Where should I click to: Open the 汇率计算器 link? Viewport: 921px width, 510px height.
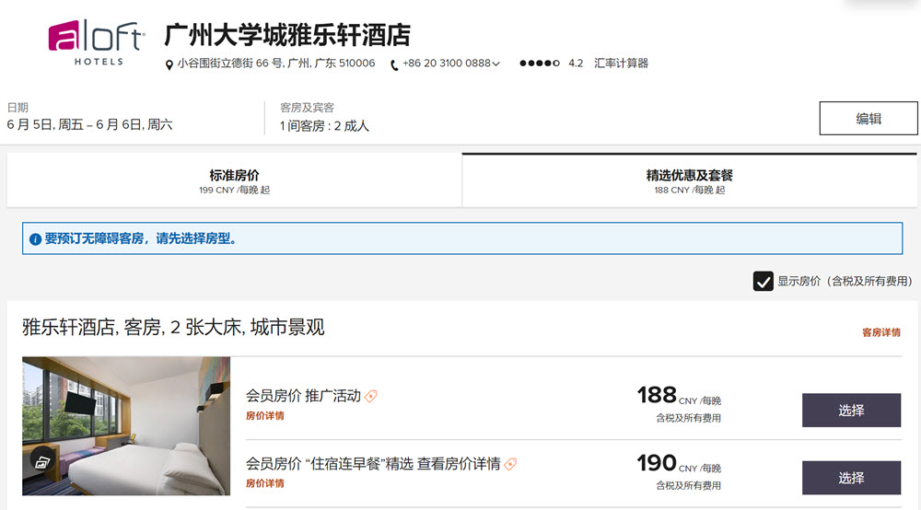[x=621, y=64]
